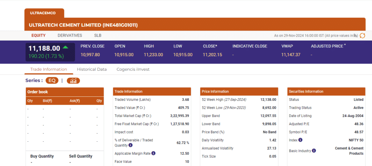Switch to the EQUITY tab
372x166 pixels.
pyautogui.click(x=39, y=36)
